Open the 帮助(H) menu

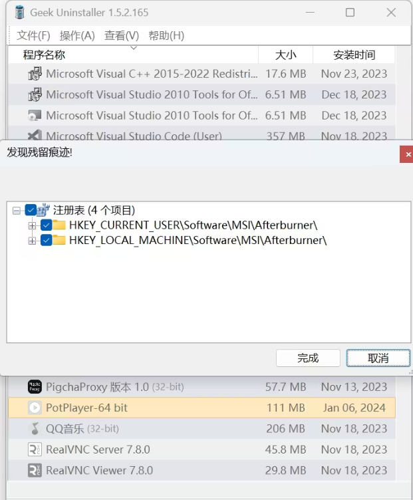point(166,35)
